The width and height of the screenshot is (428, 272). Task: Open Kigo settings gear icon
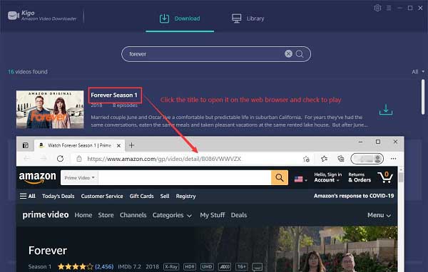[x=377, y=8]
